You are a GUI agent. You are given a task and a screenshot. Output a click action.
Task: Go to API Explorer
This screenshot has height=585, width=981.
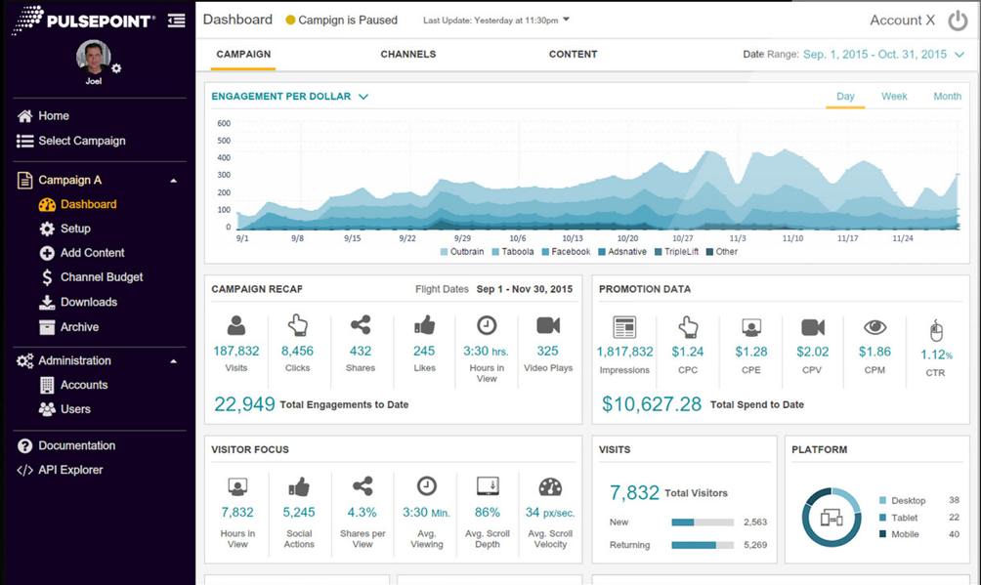pos(70,470)
